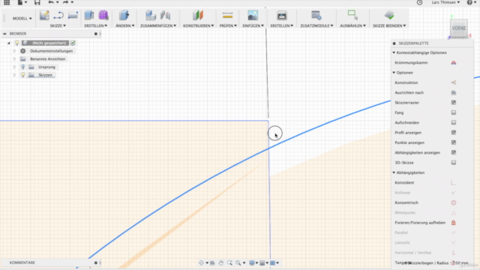Open the MODELL workspace dropdown

[22, 18]
